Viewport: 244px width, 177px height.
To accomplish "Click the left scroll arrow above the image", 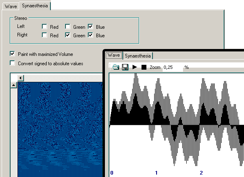I will pyautogui.click(x=21, y=78).
